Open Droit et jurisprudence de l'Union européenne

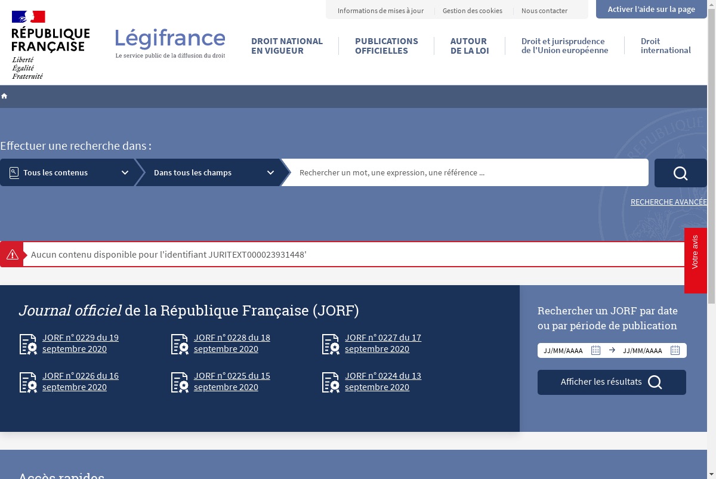(565, 46)
